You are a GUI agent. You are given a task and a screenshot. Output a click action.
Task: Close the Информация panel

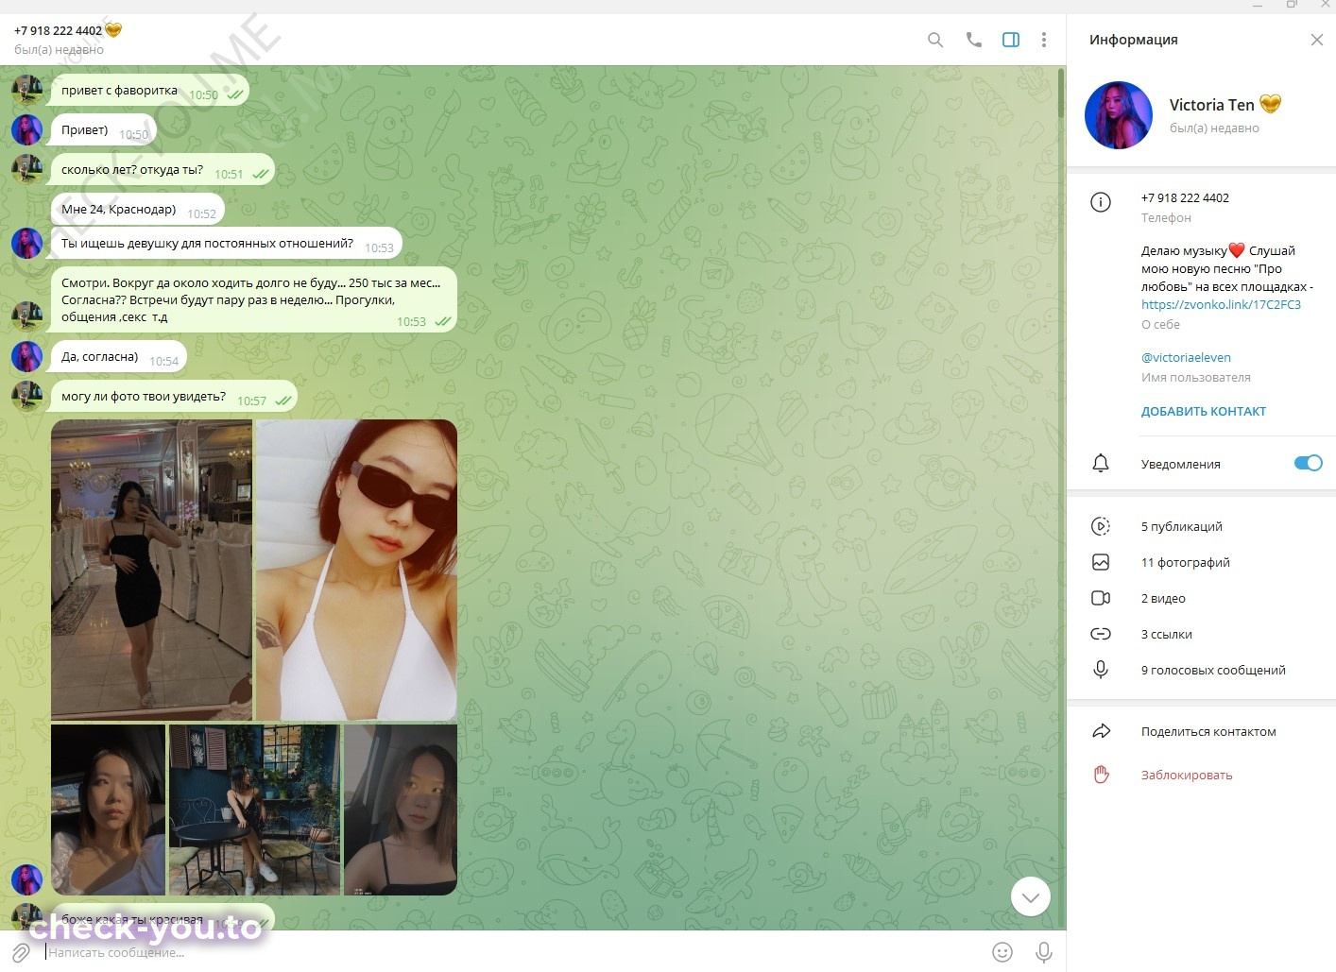tap(1317, 40)
